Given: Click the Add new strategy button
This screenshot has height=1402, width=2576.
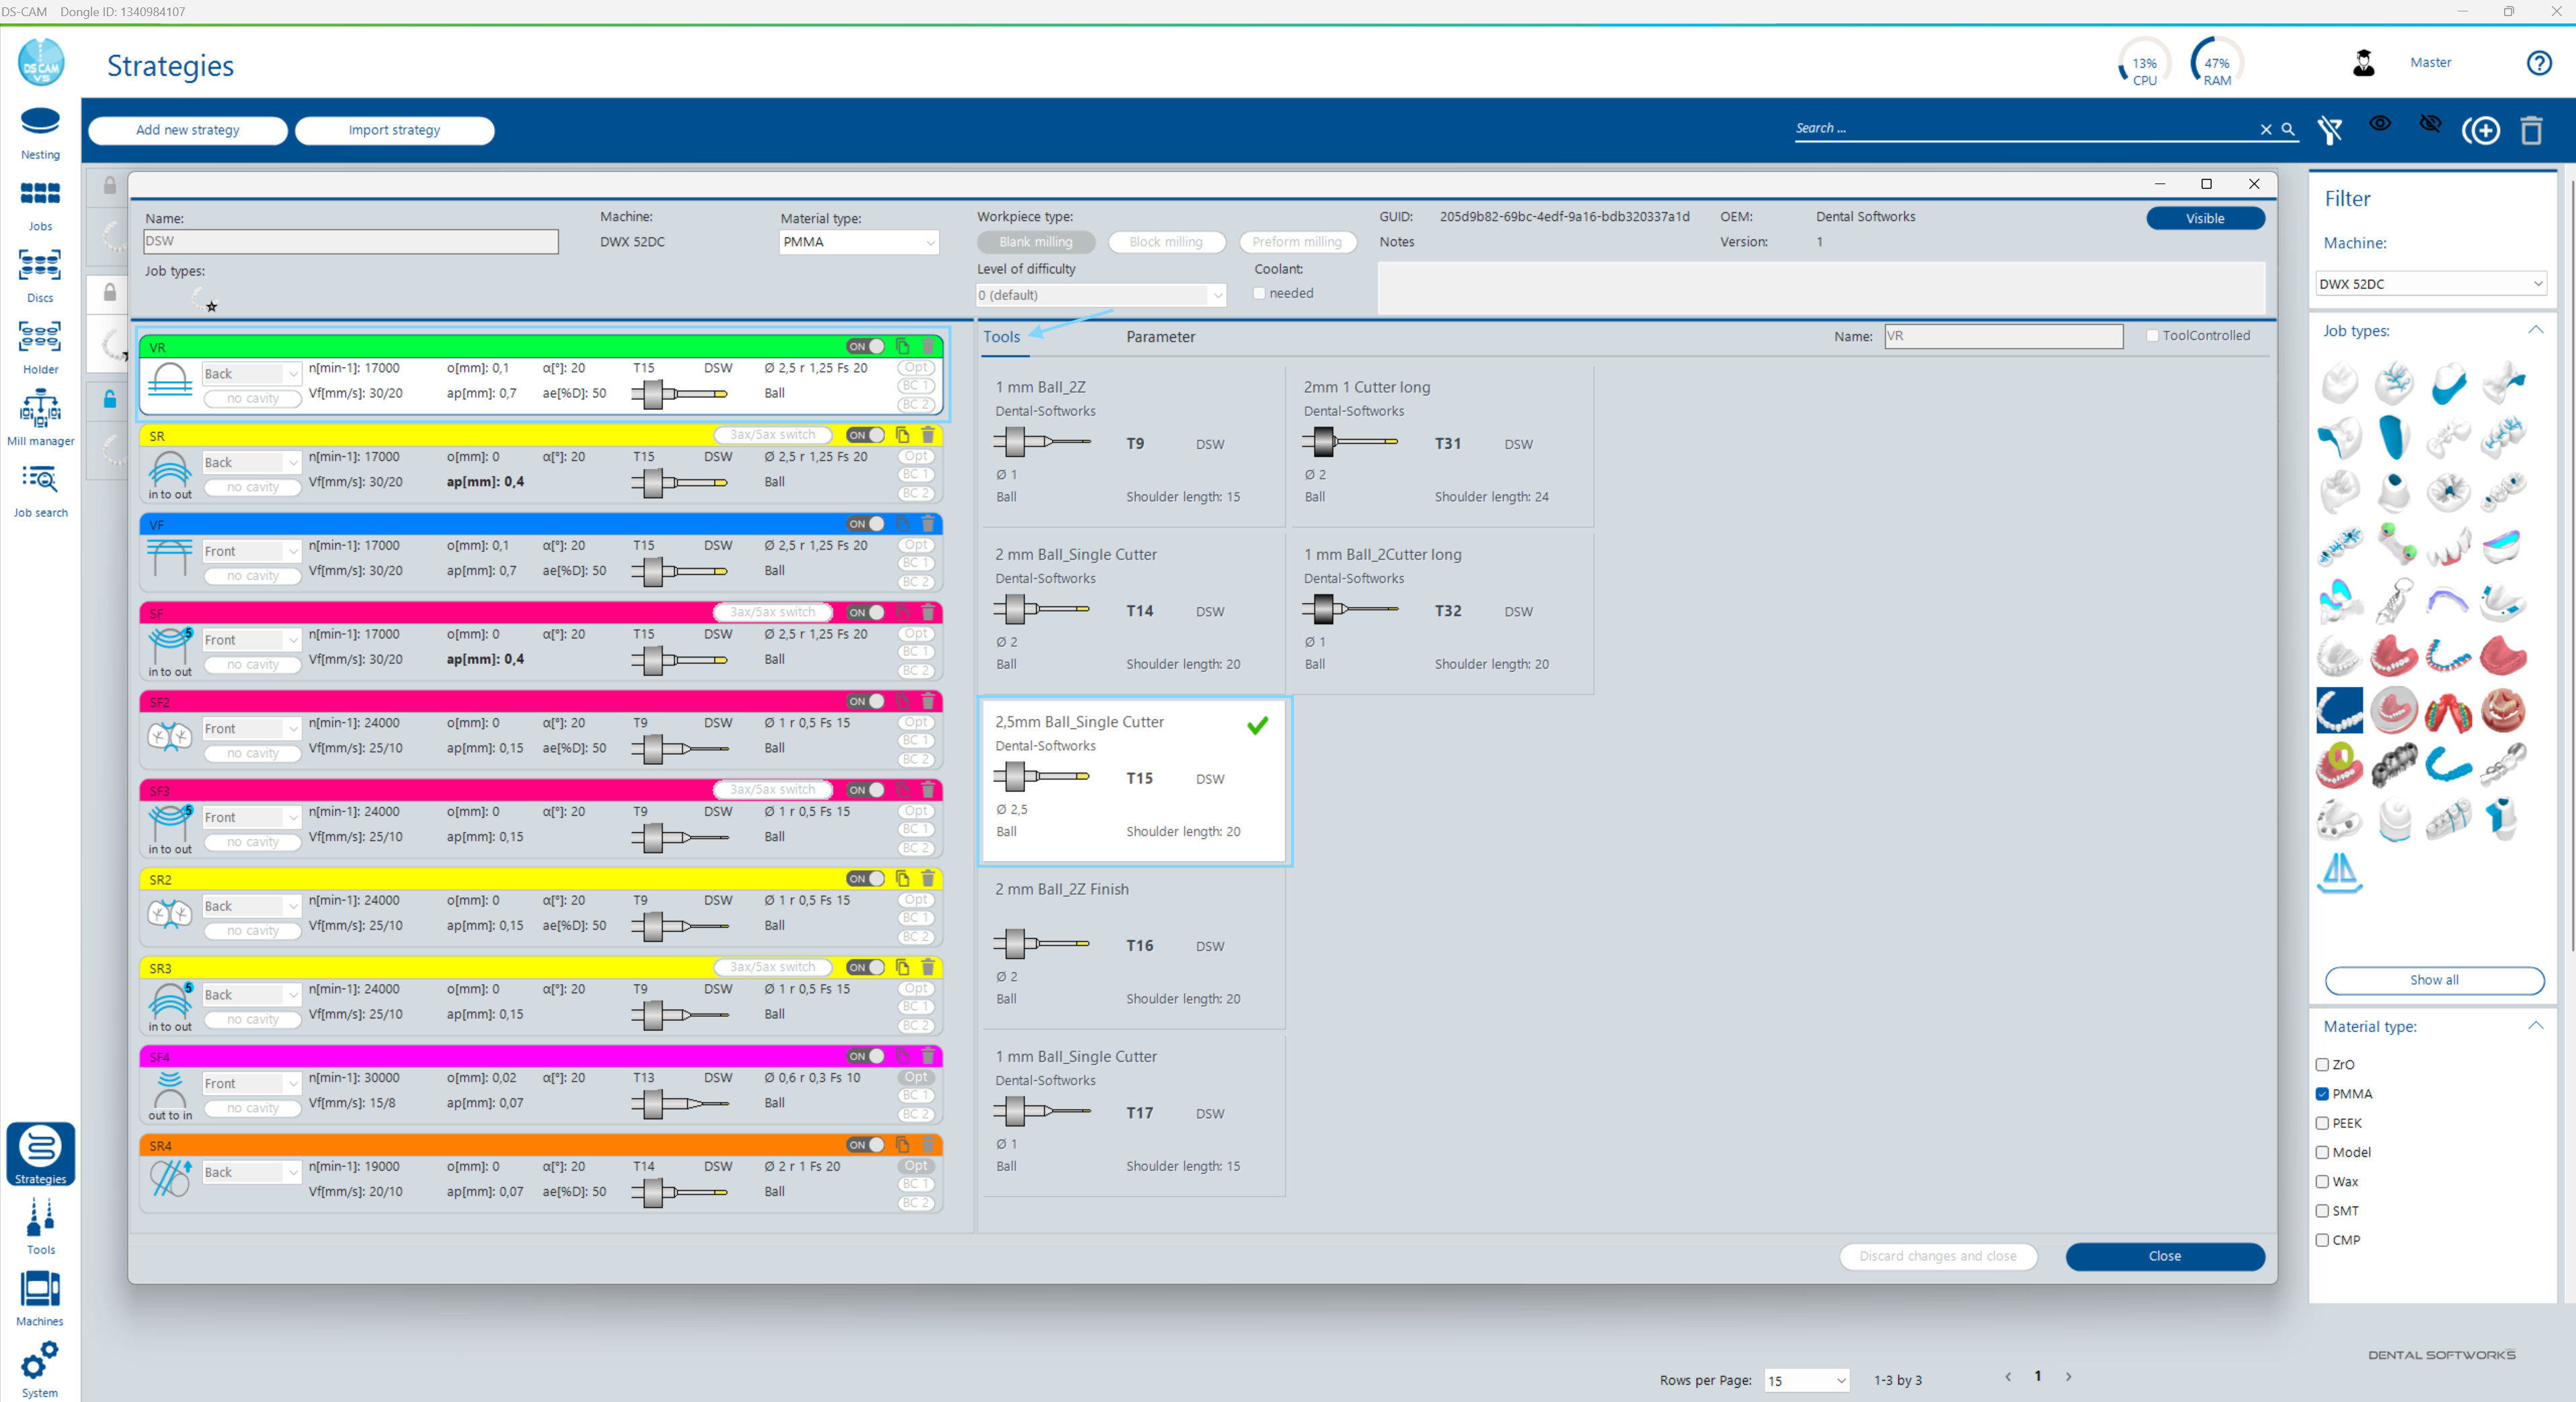Looking at the screenshot, I should point(187,130).
